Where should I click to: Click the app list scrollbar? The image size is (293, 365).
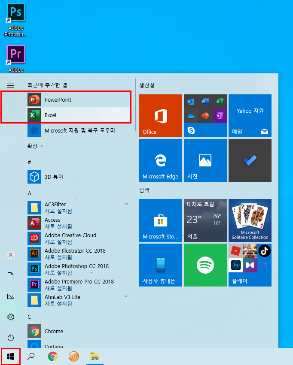tap(136, 105)
